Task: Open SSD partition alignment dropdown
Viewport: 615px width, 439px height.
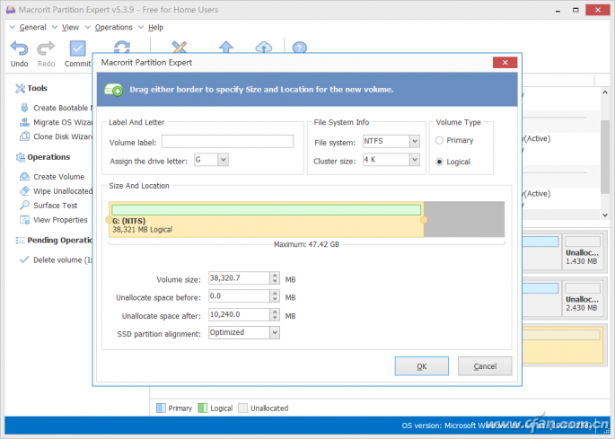Action: coord(275,332)
